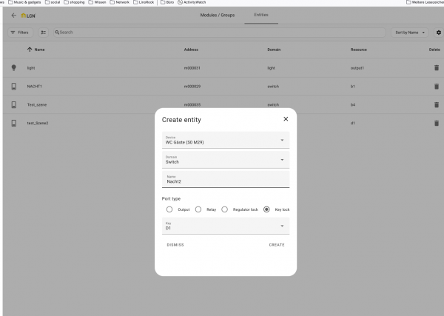This screenshot has width=444, height=316.
Task: Click the select-mode checklist icon beside Filters
Action: tap(43, 33)
